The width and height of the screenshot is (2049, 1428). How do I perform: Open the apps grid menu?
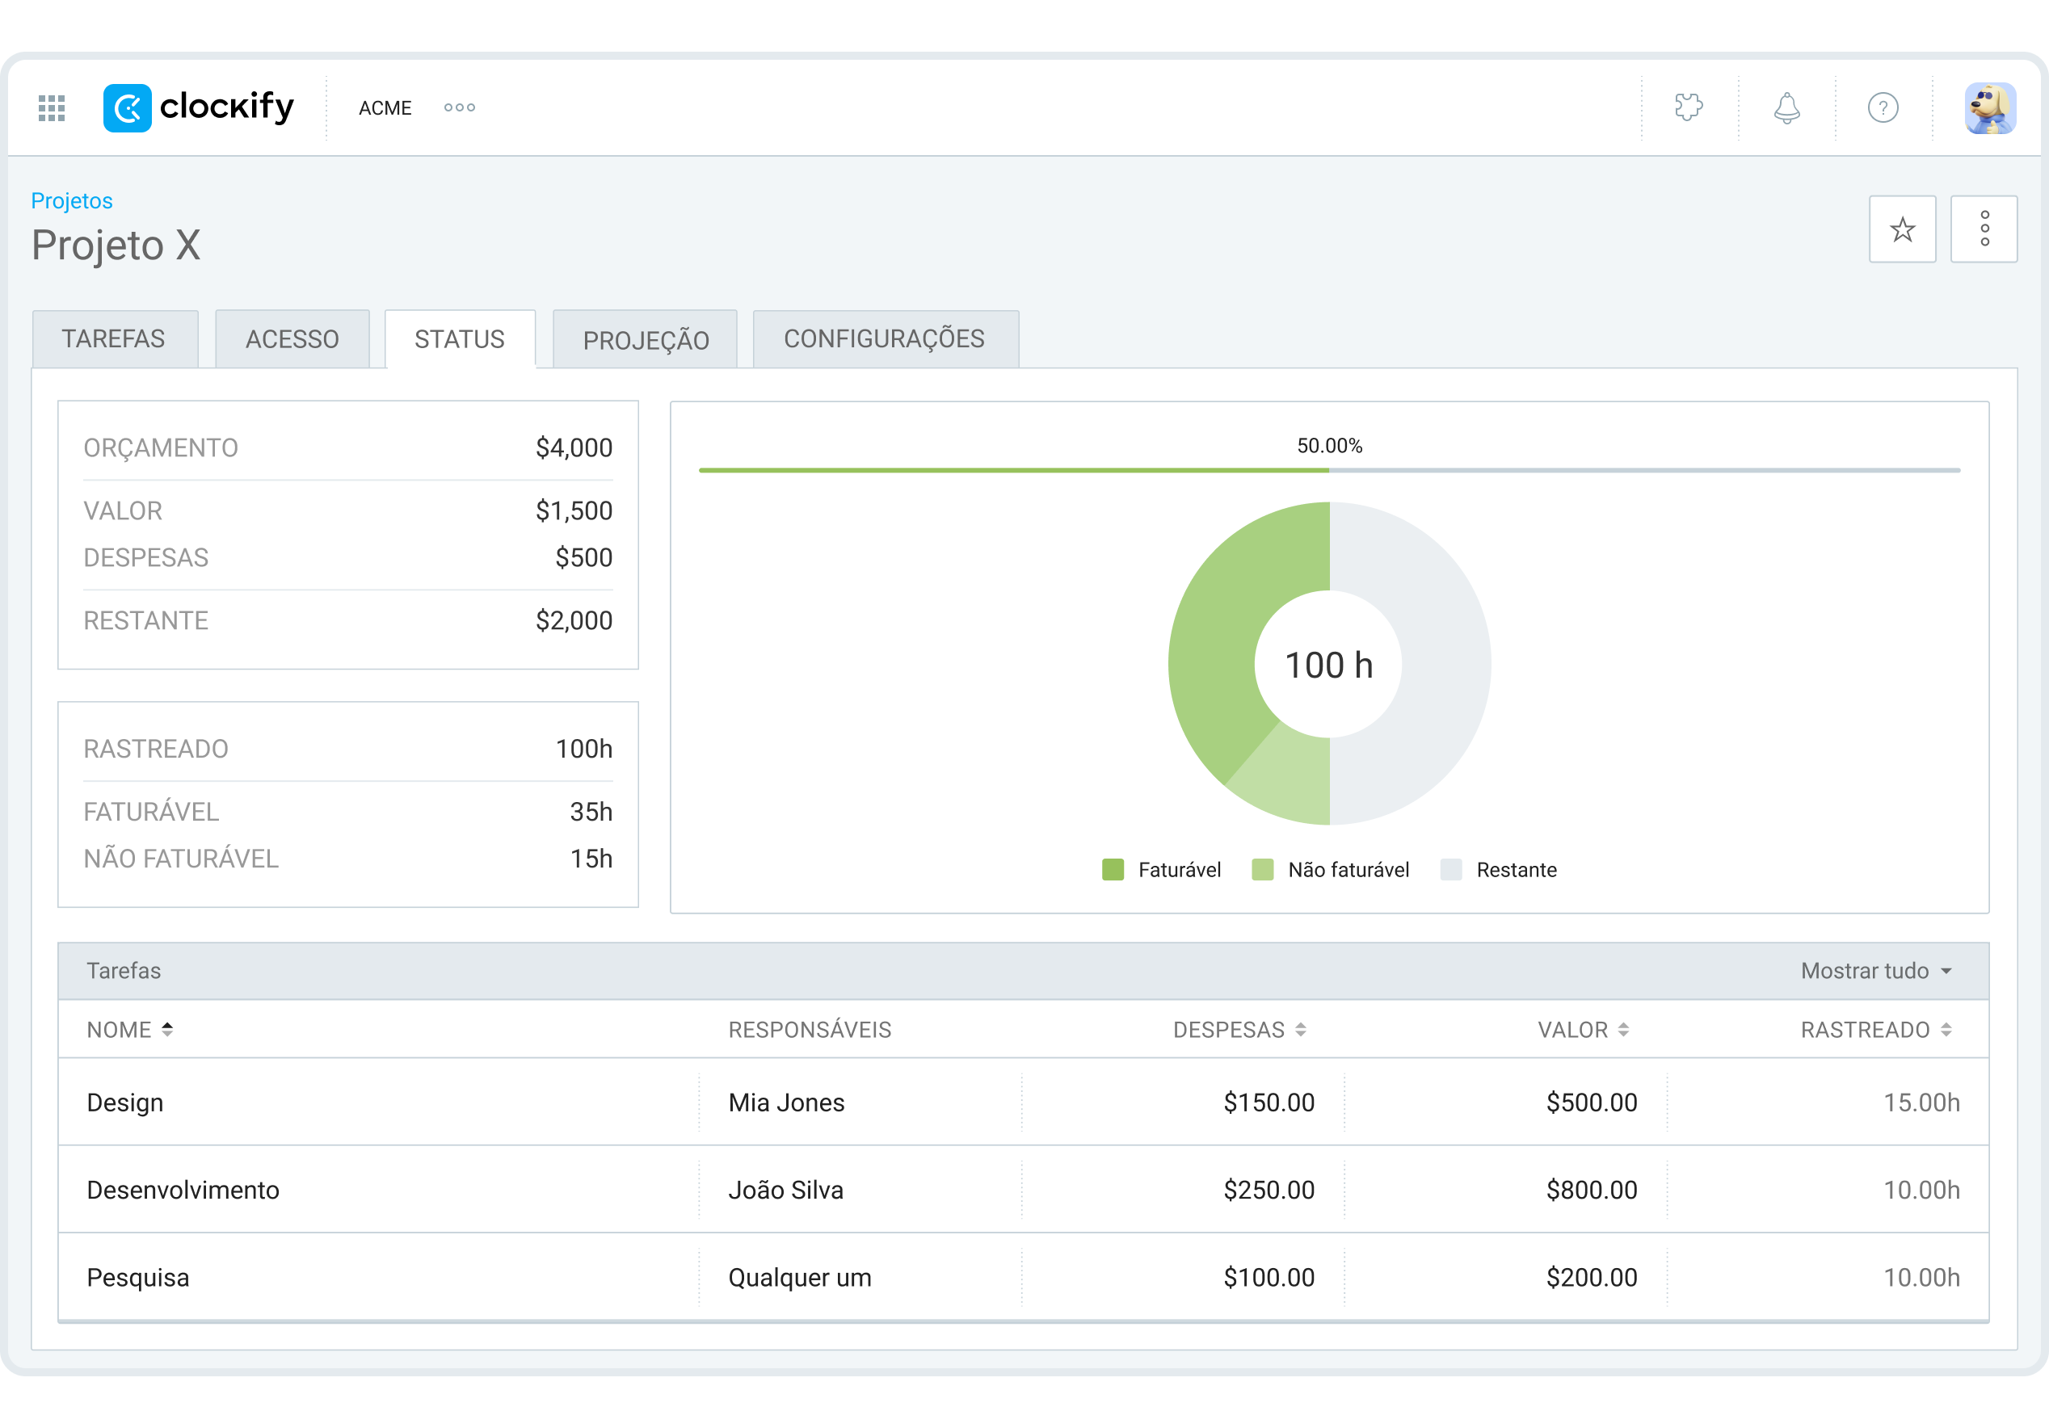point(51,107)
